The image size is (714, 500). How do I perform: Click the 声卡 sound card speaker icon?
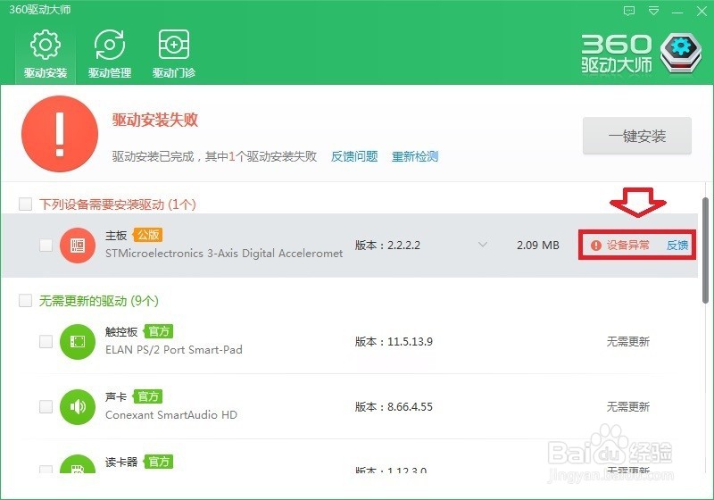(x=78, y=406)
